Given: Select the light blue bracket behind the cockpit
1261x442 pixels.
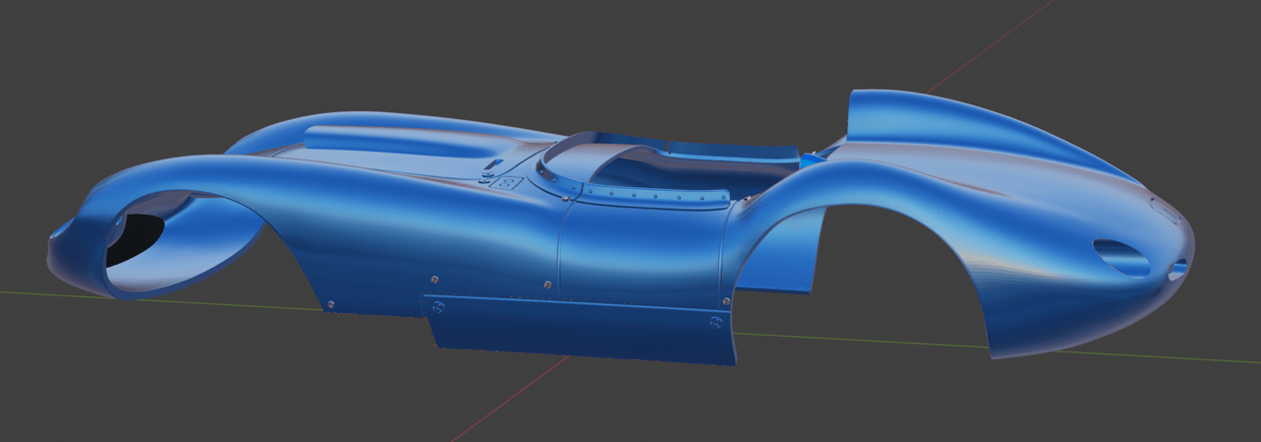Looking at the screenshot, I should pos(813,158).
